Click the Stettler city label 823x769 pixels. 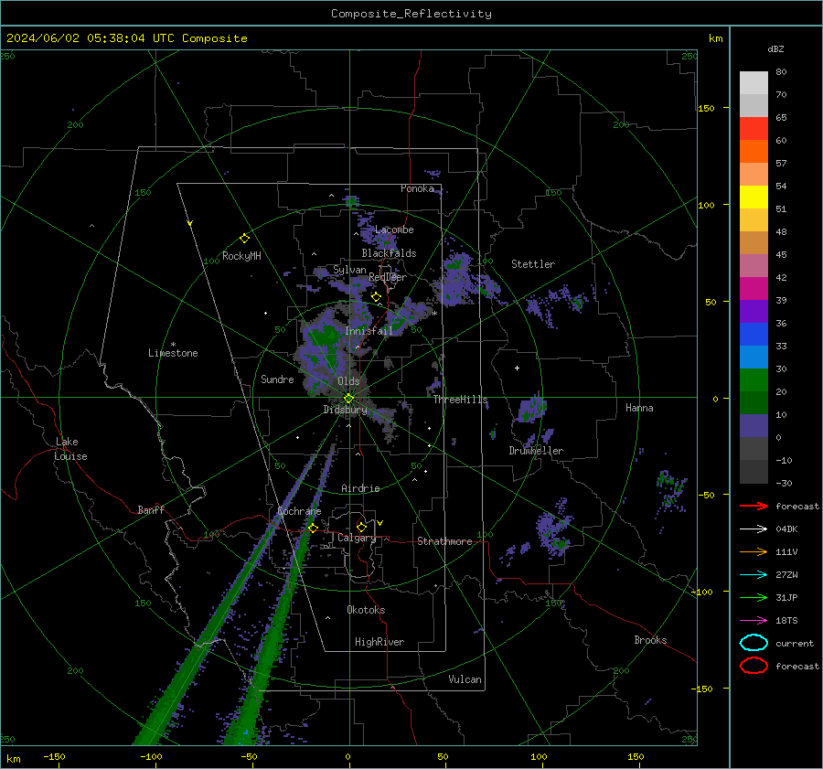(533, 264)
